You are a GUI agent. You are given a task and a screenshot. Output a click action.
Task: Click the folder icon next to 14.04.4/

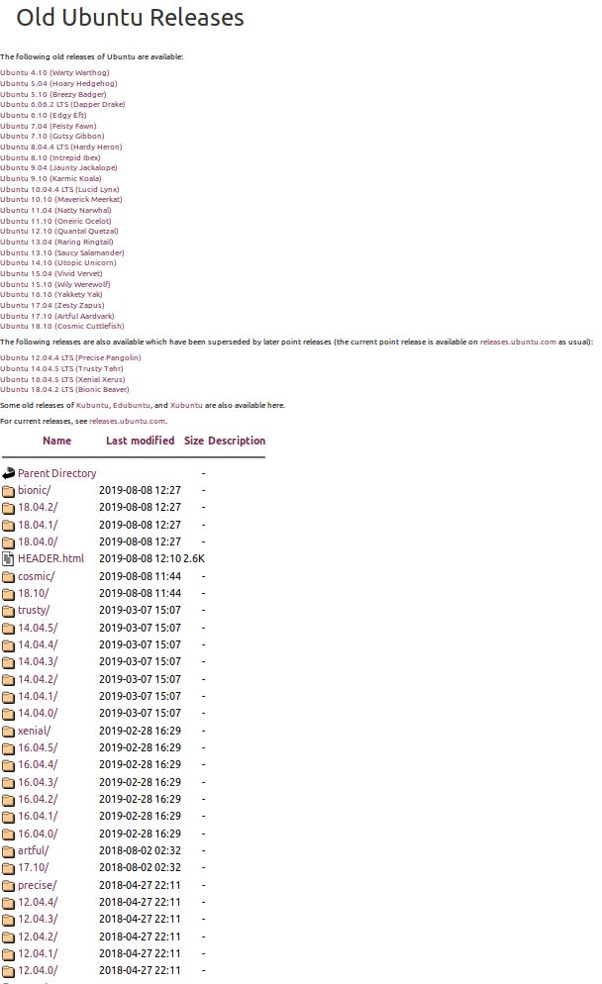(8, 645)
